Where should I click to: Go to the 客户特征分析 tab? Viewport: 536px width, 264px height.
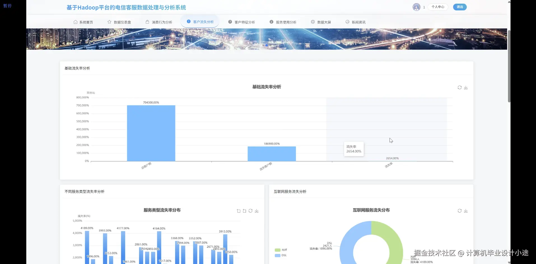pos(241,22)
